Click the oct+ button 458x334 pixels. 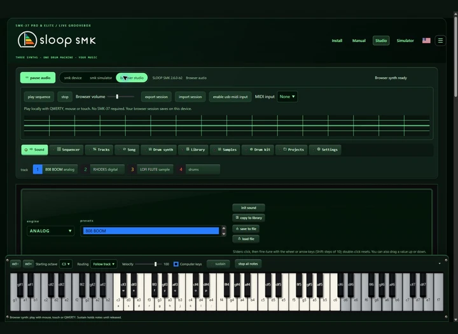tap(29, 264)
